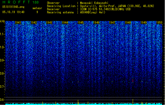165x105 pixels.
Task: Click the Receiving antenna label
Action: coord(60,12)
